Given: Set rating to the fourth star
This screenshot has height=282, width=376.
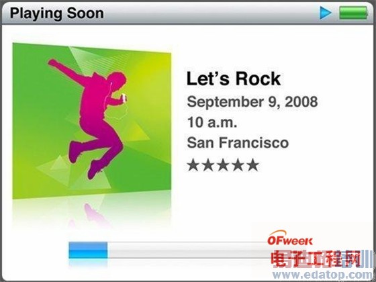Looking at the screenshot, I should pos(238,165).
